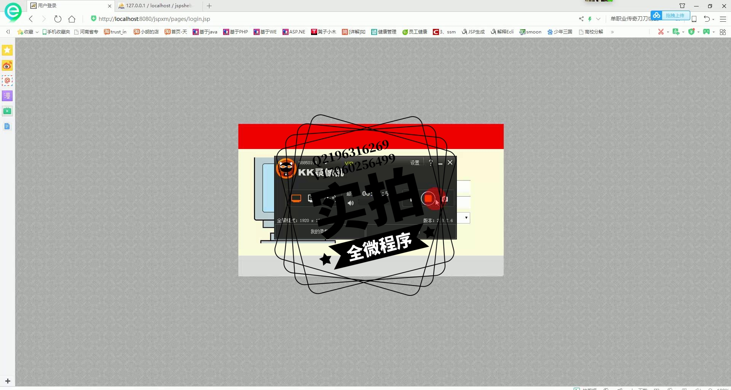Open the JSP生成 bookmark
Screen dimensions: 731x390
coord(473,32)
